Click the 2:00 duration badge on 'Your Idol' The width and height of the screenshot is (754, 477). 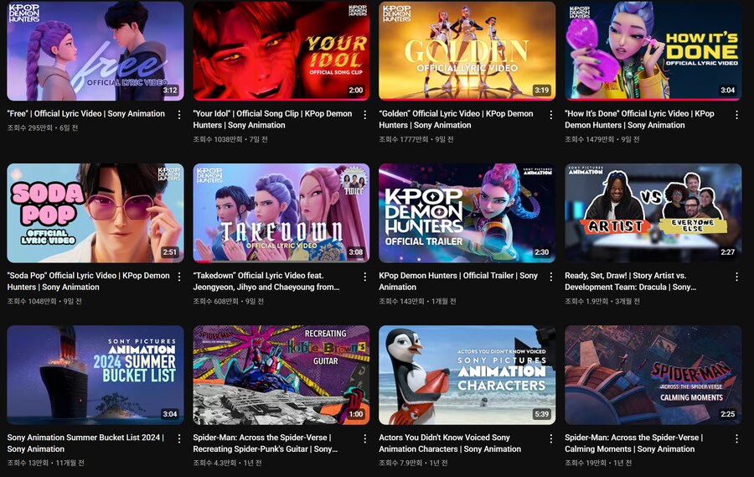(x=356, y=90)
